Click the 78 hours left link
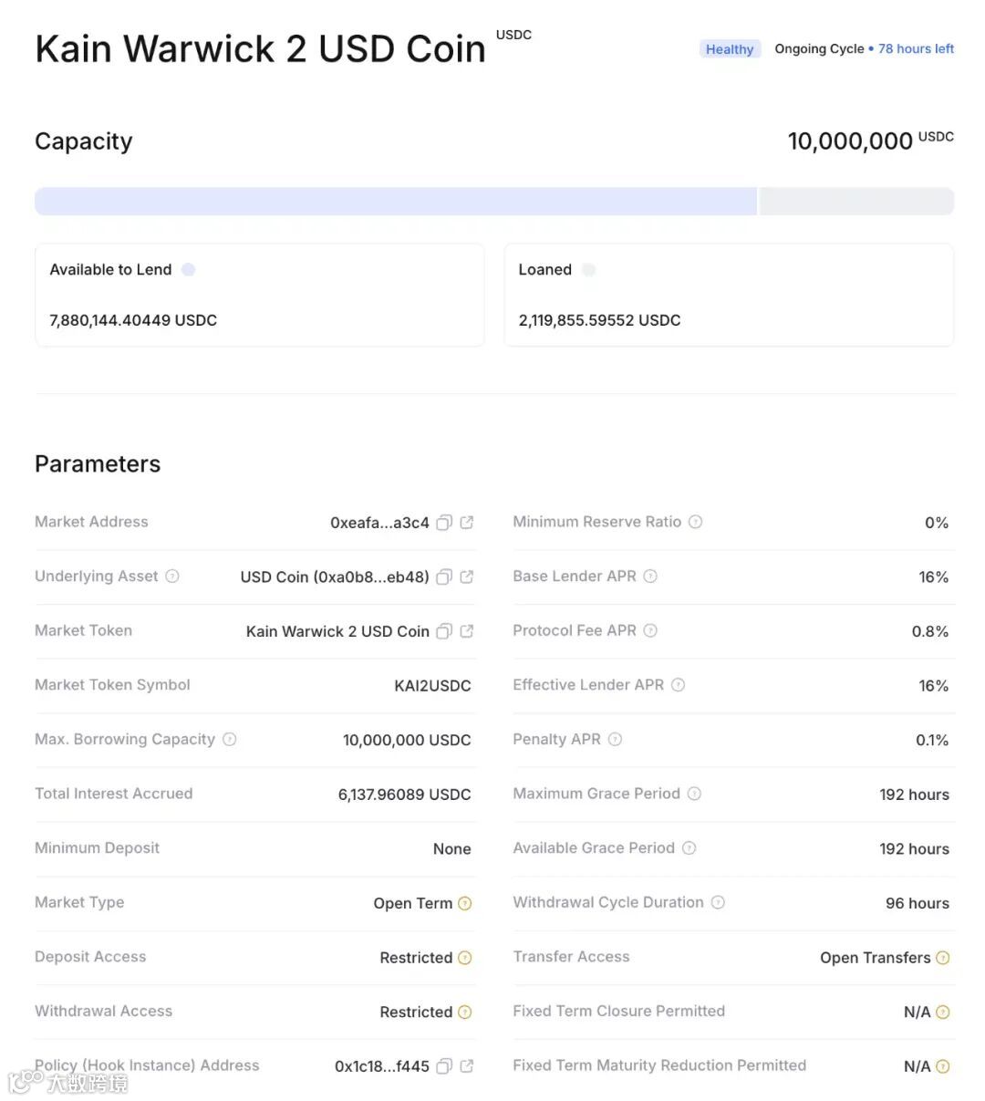The width and height of the screenshot is (985, 1101). (x=916, y=48)
